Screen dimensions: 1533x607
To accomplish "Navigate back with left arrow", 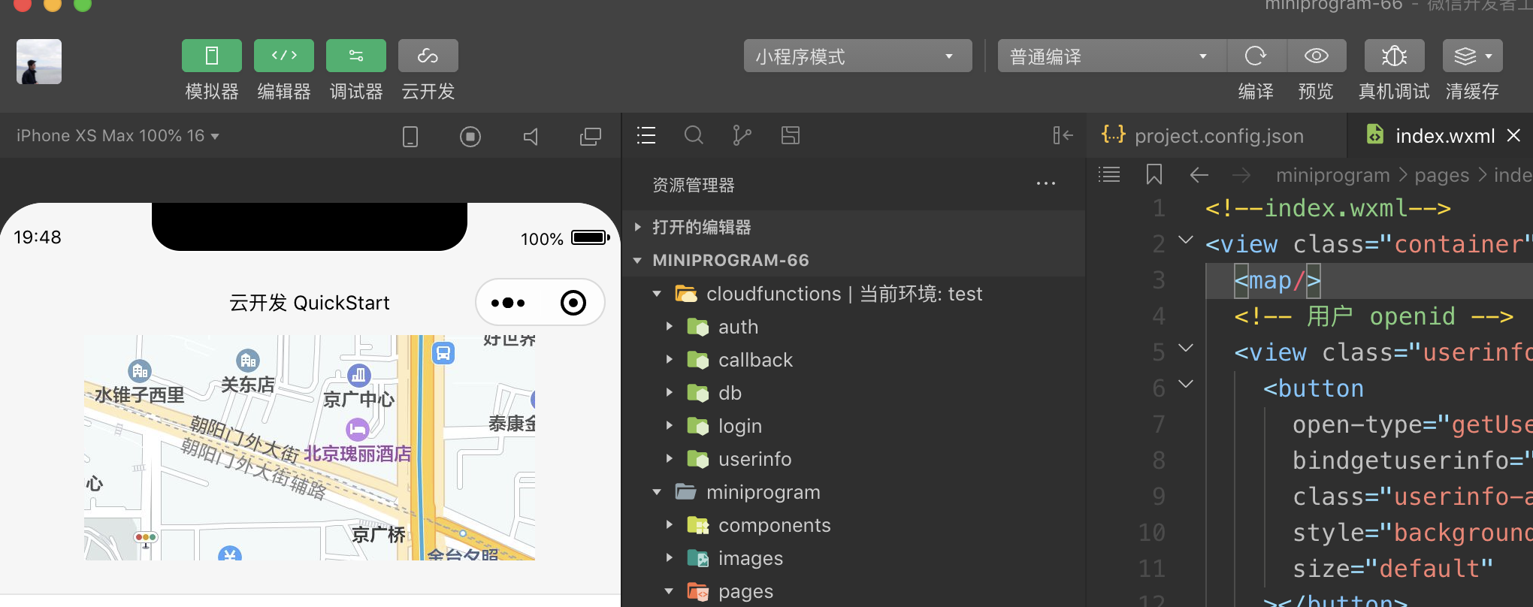I will pyautogui.click(x=1199, y=175).
